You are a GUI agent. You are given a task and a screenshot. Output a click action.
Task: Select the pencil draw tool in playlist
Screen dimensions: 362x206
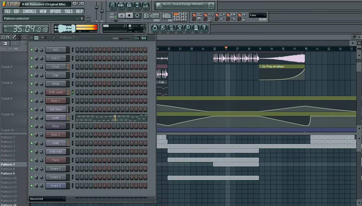[14, 37]
